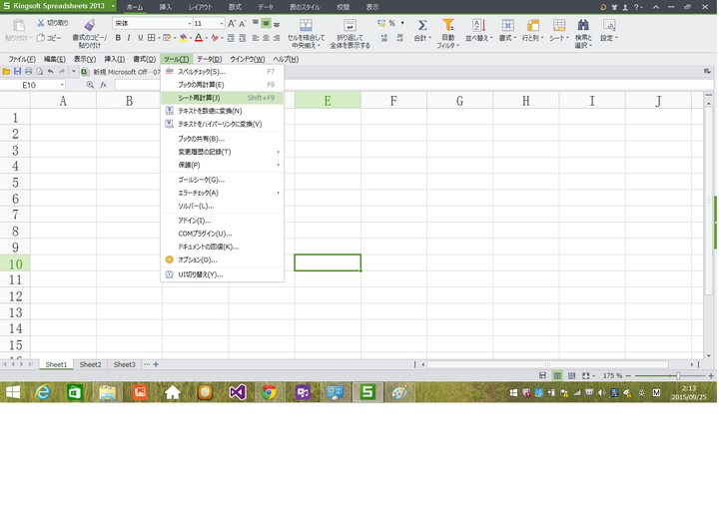This screenshot has height=519, width=719.
Task: Expand the 変更履歴の記録(T) submenu
Action: click(223, 152)
